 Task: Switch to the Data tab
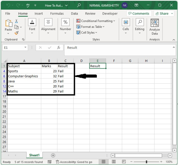(x=74, y=13)
